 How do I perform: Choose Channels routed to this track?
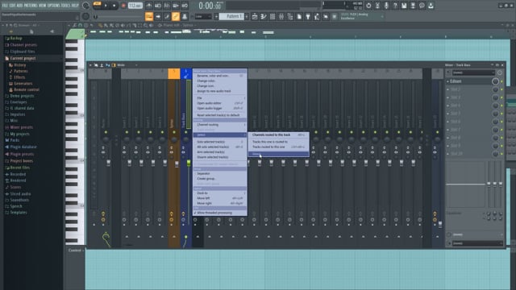point(278,135)
